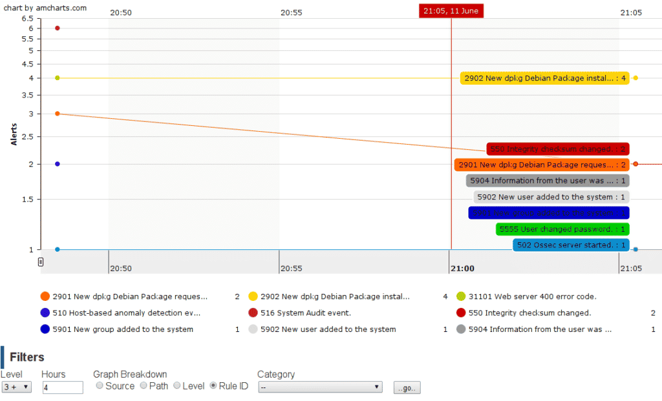The height and width of the screenshot is (401, 662).
Task: Toggle 510 Host-based anomaly legend marker
Action: click(45, 313)
